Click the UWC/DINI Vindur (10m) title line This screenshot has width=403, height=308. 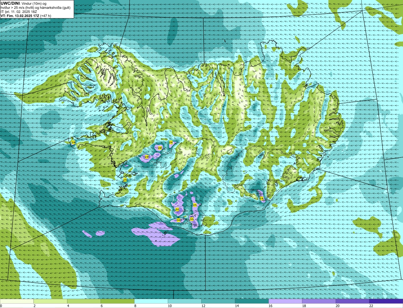point(24,3)
